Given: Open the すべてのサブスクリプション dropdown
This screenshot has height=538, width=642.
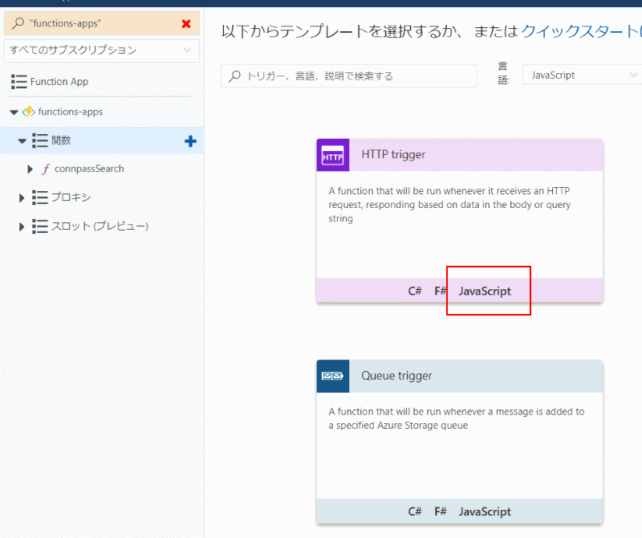Looking at the screenshot, I should tap(100, 50).
